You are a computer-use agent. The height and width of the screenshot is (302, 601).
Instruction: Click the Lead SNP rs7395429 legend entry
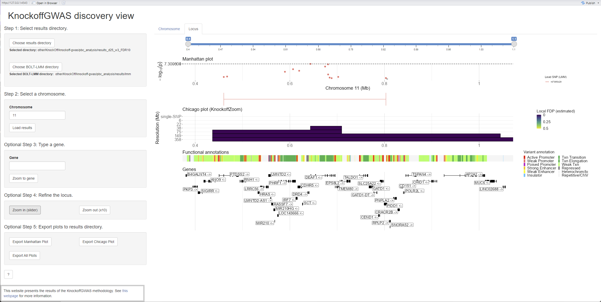coord(553,82)
